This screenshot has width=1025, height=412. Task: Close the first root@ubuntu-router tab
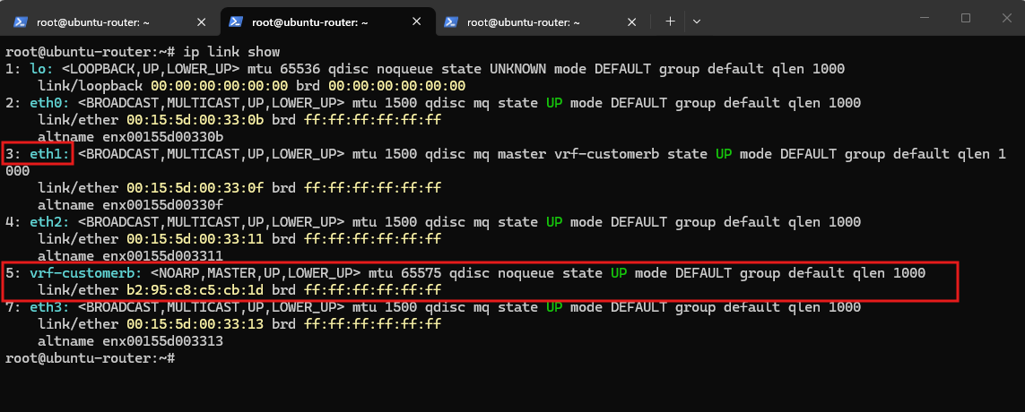(202, 22)
